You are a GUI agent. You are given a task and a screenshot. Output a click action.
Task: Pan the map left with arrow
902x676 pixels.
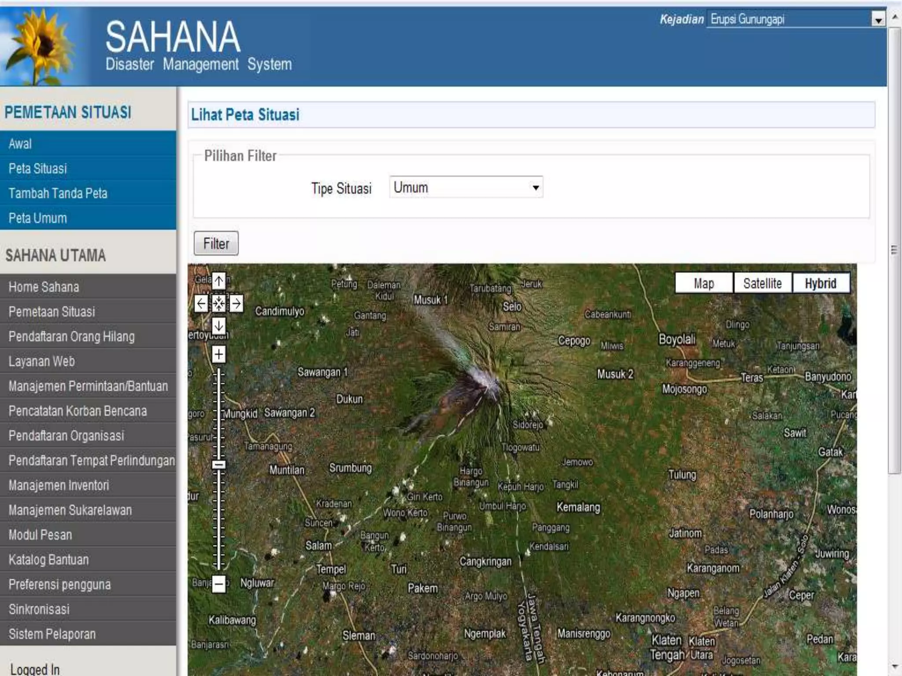[201, 303]
